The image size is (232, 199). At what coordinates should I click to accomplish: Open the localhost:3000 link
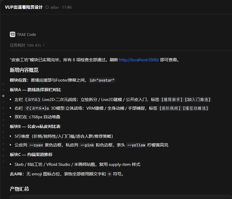tap(139, 60)
